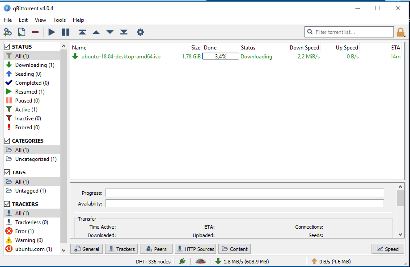
Task: Move torrent to top of queue
Action: click(x=82, y=32)
